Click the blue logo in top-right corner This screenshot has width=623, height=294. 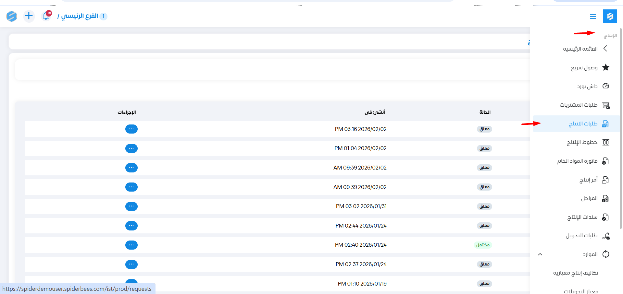610,16
